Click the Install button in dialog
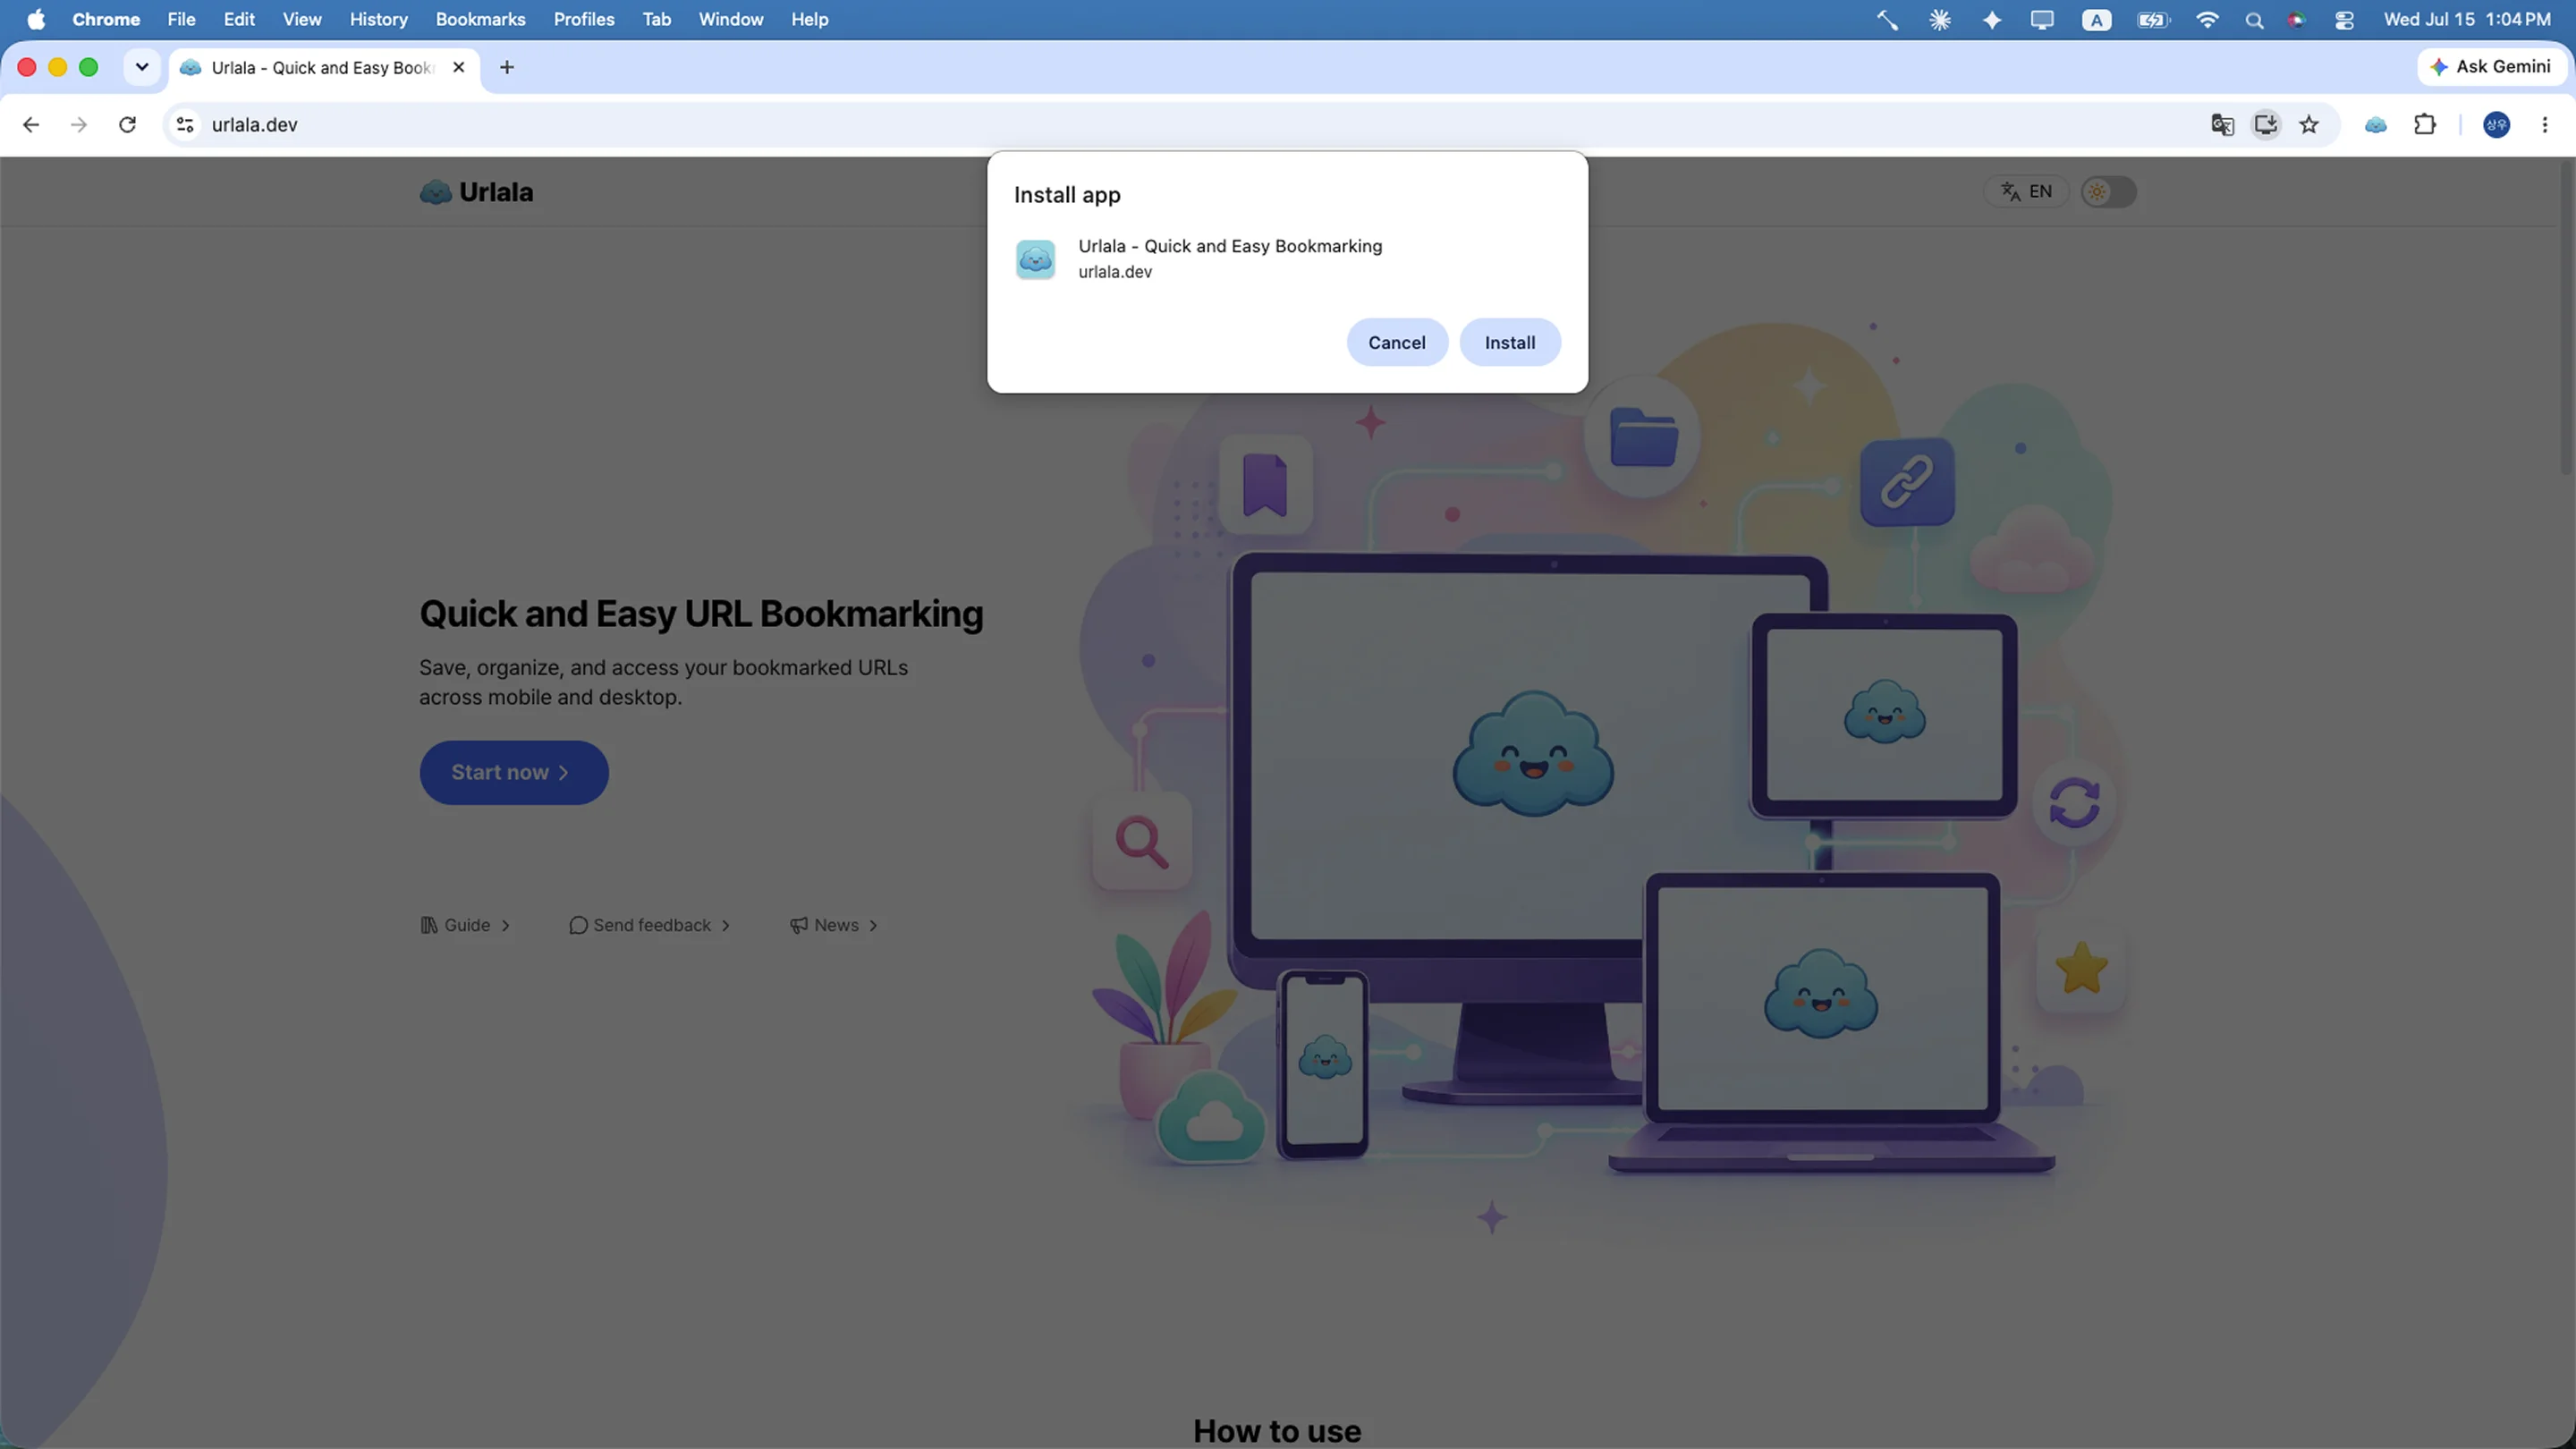 click(1509, 342)
